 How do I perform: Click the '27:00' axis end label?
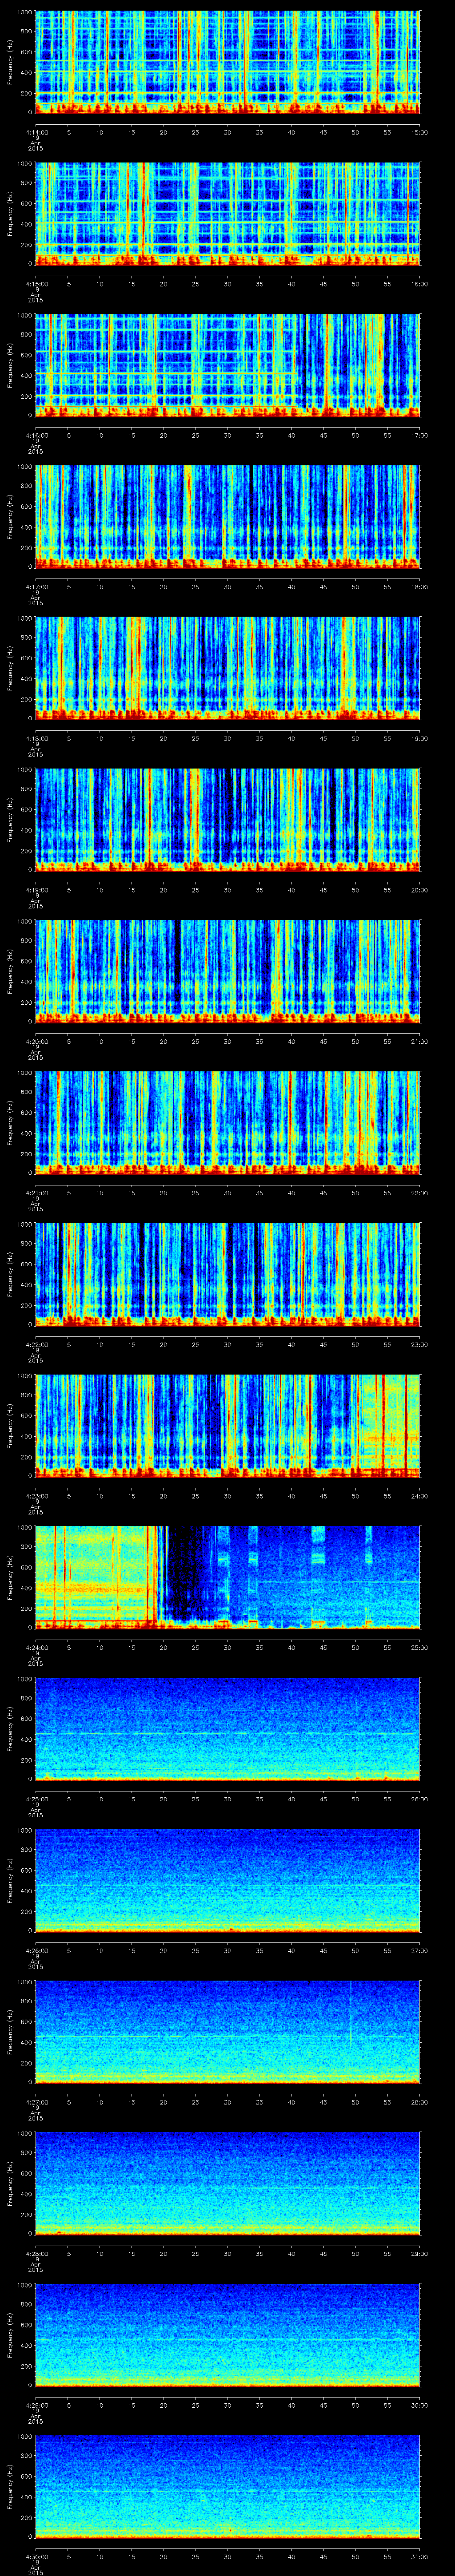pos(419,1950)
